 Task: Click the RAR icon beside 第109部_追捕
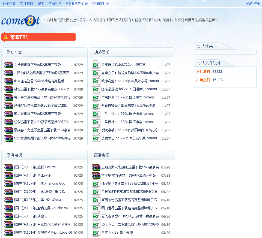pos(9,167)
